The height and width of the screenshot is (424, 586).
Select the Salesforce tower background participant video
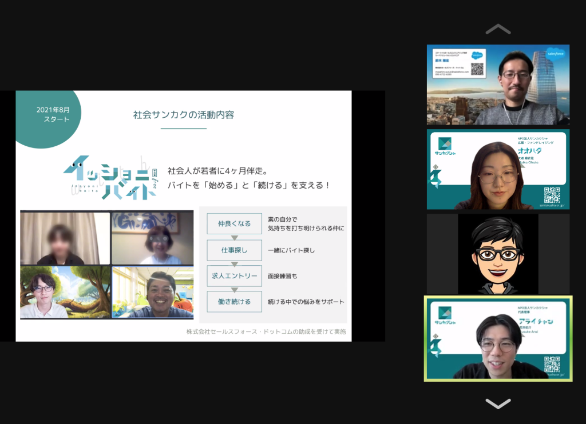point(498,85)
